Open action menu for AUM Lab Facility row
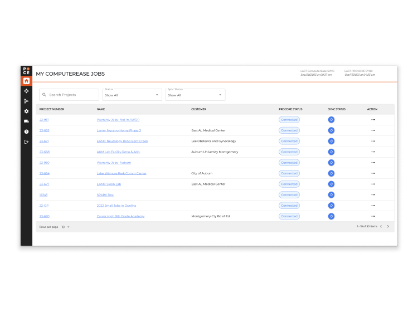The height and width of the screenshot is (312, 418). point(373,152)
